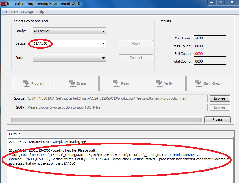Click the Read device icon button
The image size is (239, 183).
[x=120, y=83]
